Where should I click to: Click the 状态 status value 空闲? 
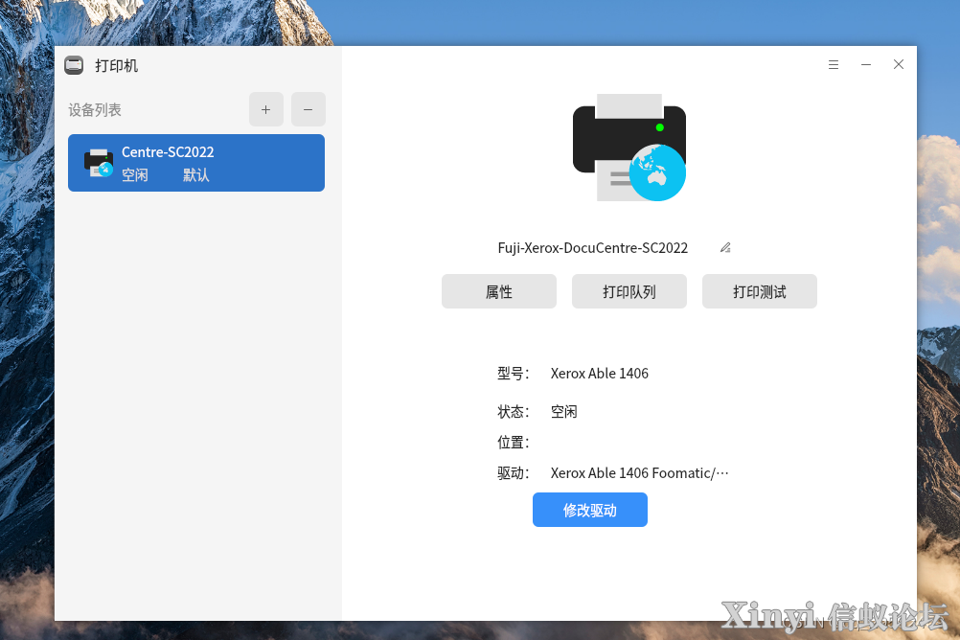click(564, 412)
